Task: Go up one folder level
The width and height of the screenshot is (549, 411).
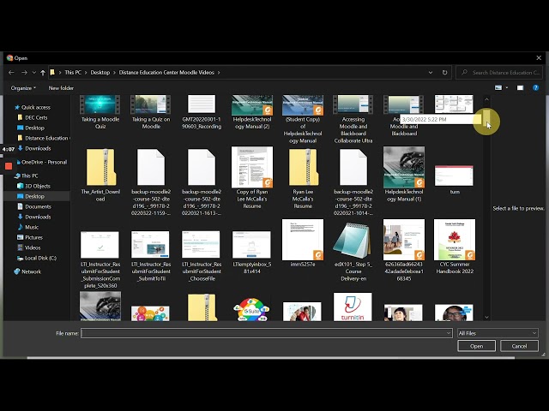Action: (43, 72)
